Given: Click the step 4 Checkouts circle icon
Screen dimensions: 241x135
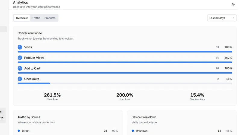Looking at the screenshot, I should [x=20, y=79].
